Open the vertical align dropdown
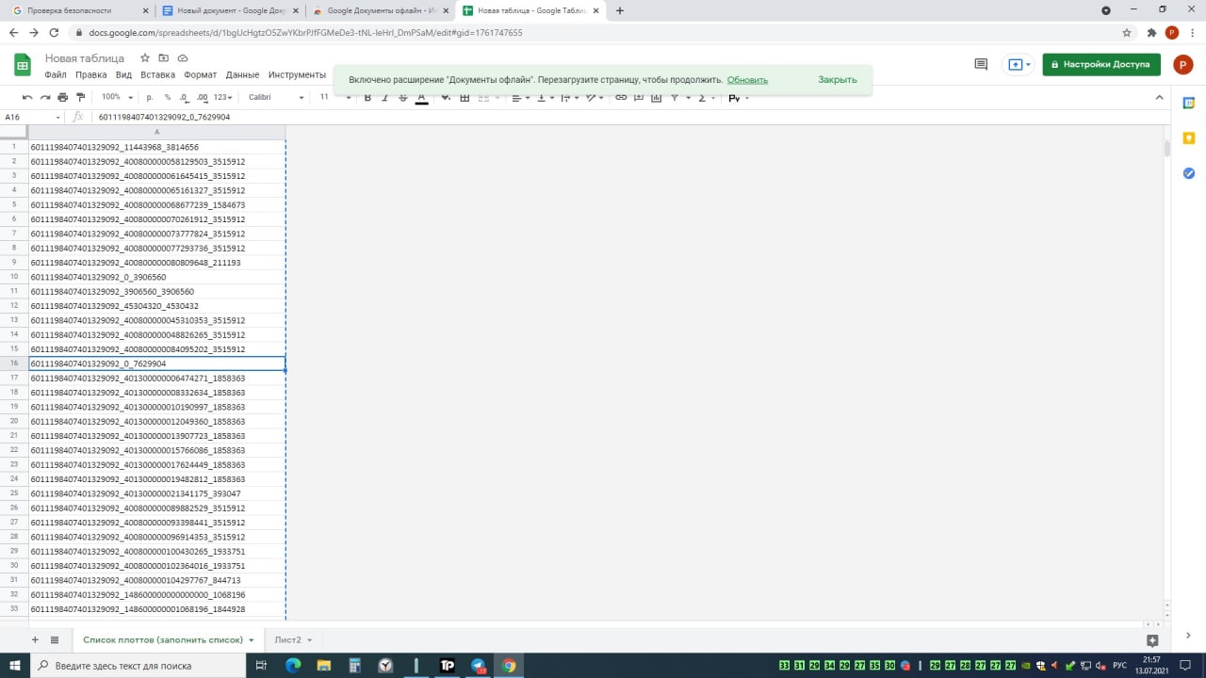Viewport: 1206px width, 678px height. 545,97
